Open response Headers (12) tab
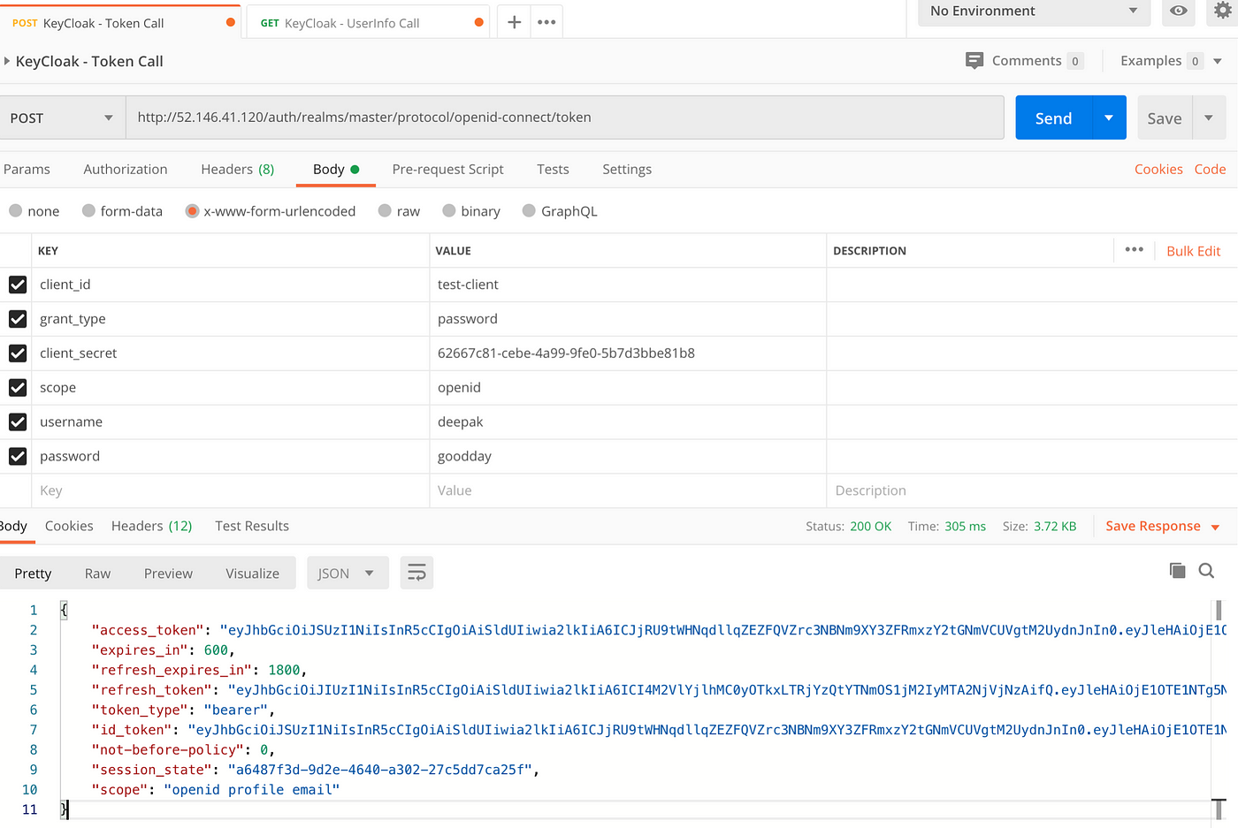 pyautogui.click(x=152, y=526)
